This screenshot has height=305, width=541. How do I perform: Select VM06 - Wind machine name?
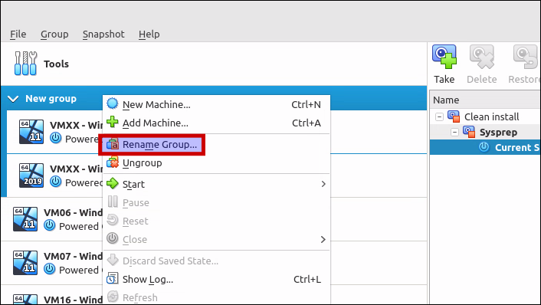tap(73, 212)
